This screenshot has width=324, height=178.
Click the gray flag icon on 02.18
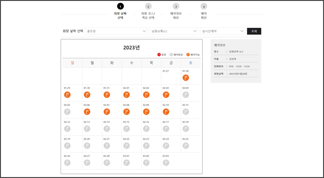(186, 129)
